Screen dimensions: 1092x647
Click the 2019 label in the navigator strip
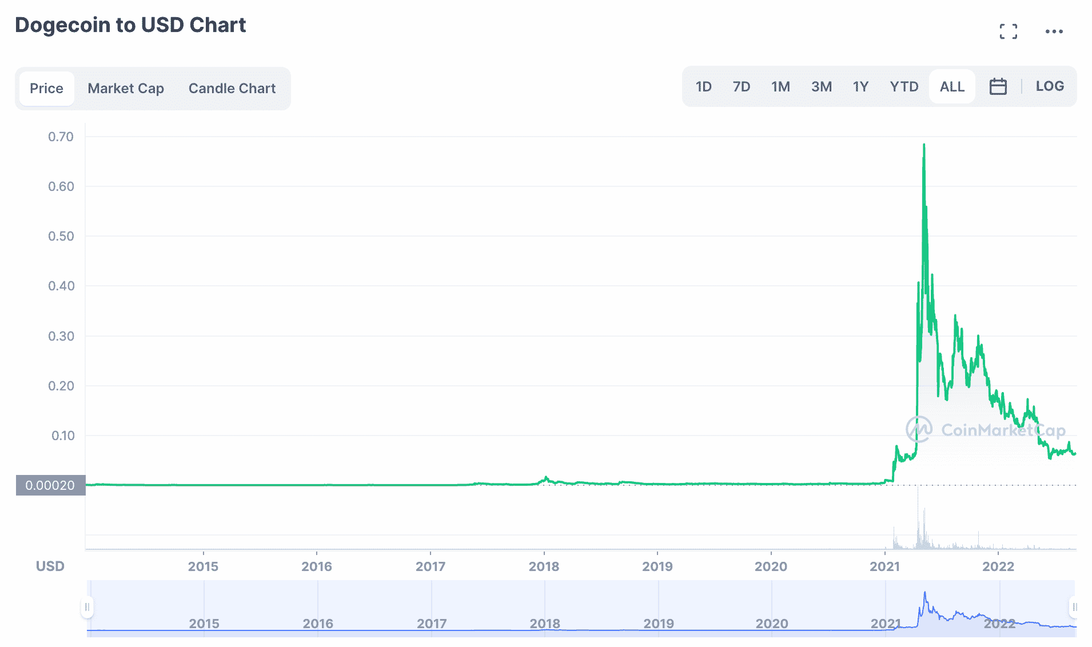659,624
